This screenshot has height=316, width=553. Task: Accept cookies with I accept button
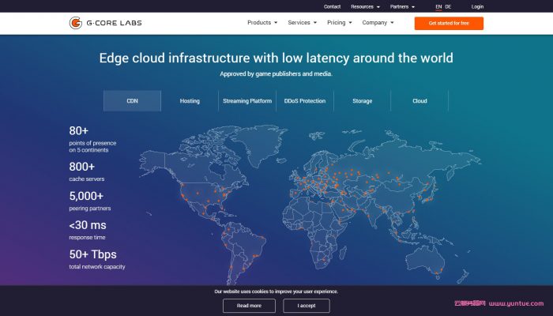coord(306,306)
